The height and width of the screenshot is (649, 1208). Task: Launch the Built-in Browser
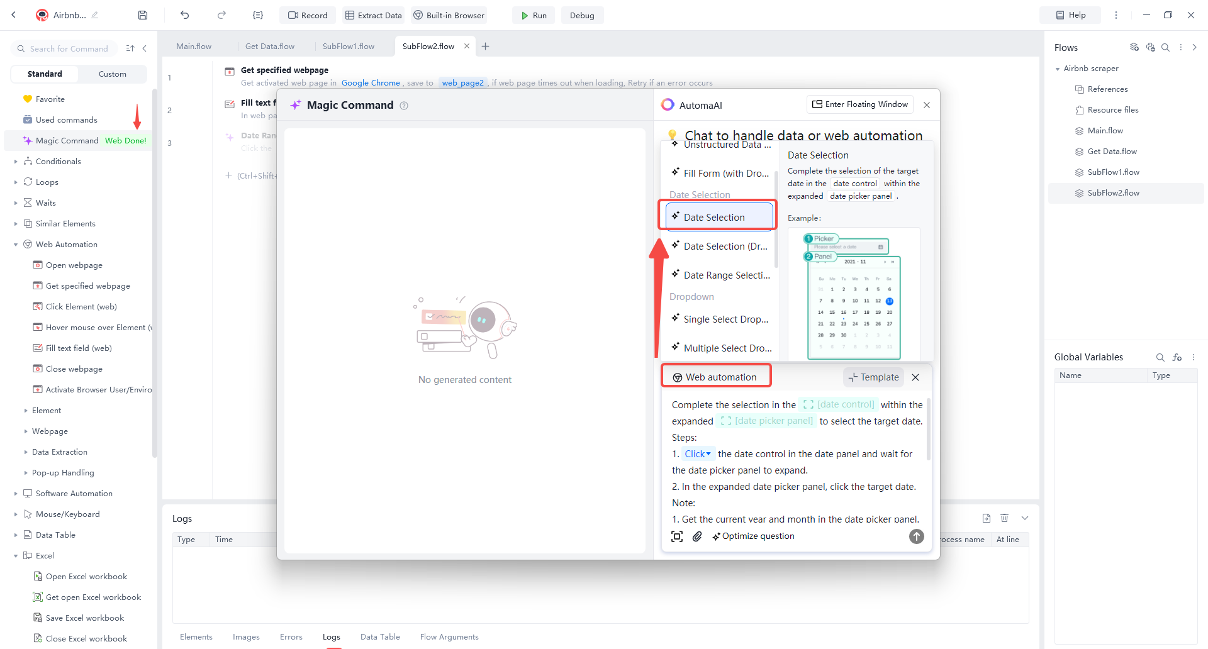coord(448,14)
